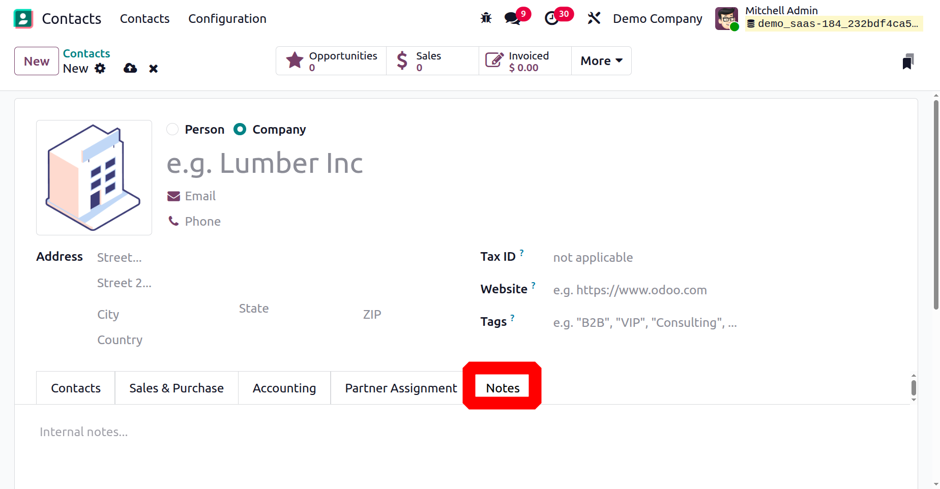This screenshot has width=940, height=489.
Task: Click the wrench and screwdriver tools icon
Action: tap(594, 18)
